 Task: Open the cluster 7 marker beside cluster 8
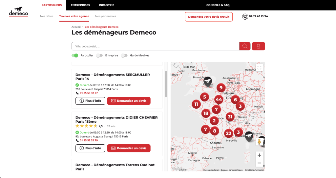(x=205, y=129)
